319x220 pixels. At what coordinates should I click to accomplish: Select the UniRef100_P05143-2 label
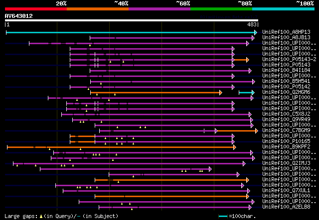[x=289, y=59]
